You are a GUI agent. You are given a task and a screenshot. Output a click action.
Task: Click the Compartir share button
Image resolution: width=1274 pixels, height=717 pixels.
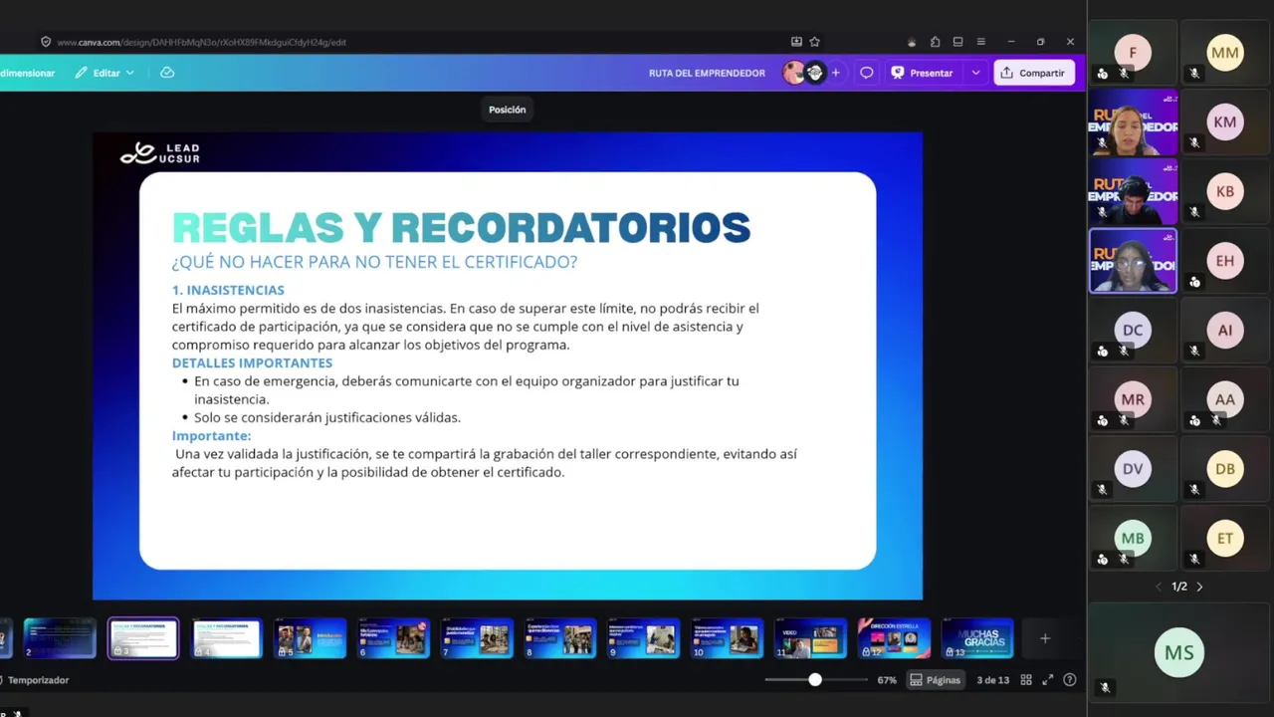pyautogui.click(x=1033, y=73)
